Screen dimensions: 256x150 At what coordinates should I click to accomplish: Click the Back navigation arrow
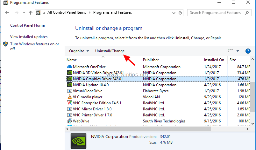7,13
